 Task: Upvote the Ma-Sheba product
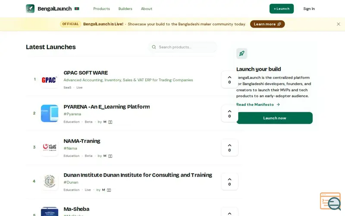point(229,212)
